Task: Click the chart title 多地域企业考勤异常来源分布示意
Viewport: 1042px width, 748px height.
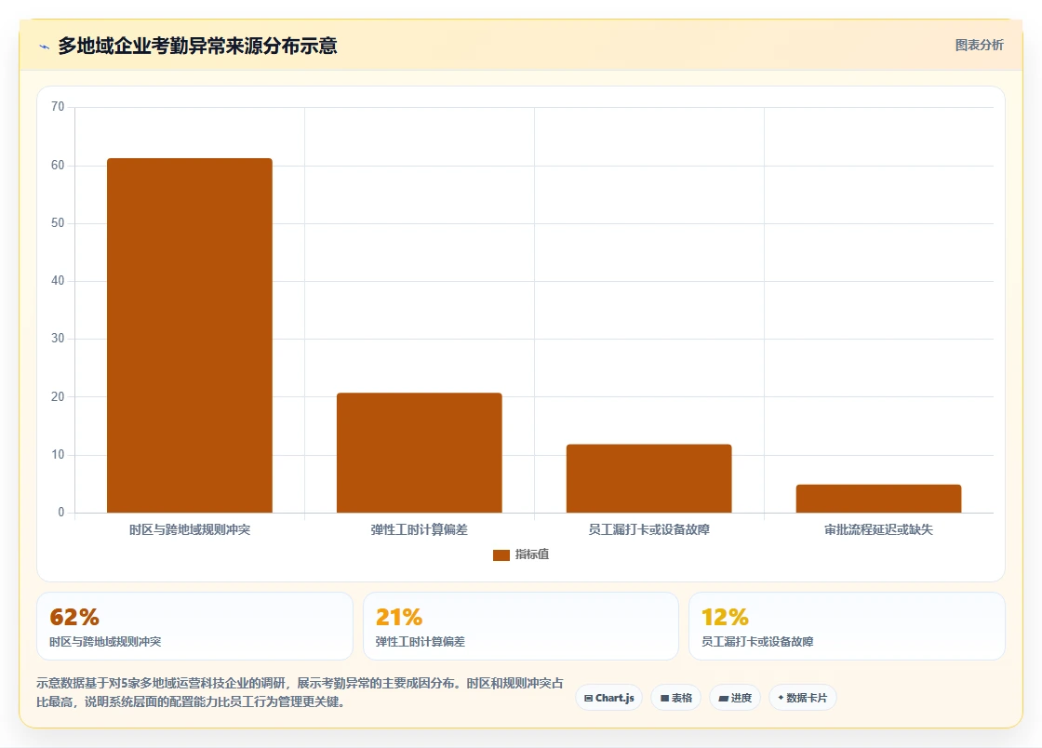Action: (x=197, y=46)
